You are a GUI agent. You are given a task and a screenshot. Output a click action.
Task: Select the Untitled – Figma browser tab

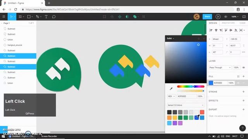[x=24, y=3]
